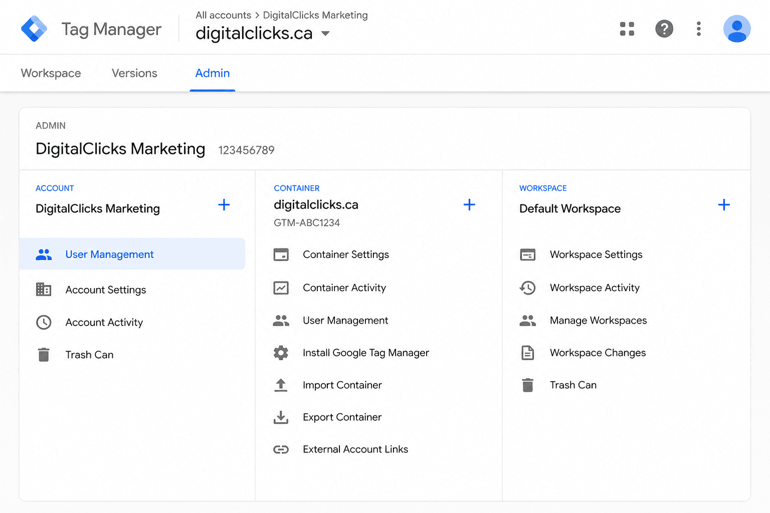Click the Workspace Activity history icon
This screenshot has width=770, height=513.
(x=527, y=288)
